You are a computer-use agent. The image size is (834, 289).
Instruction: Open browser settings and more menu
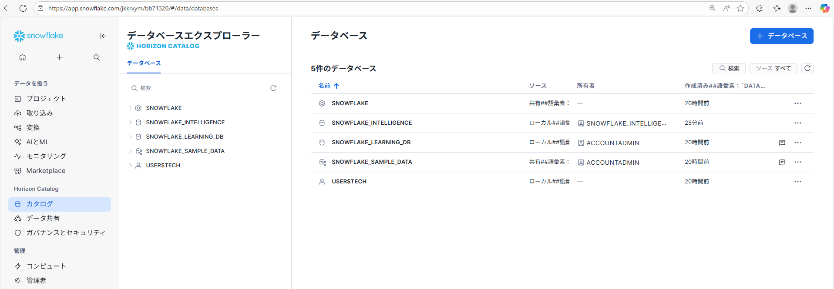808,8
